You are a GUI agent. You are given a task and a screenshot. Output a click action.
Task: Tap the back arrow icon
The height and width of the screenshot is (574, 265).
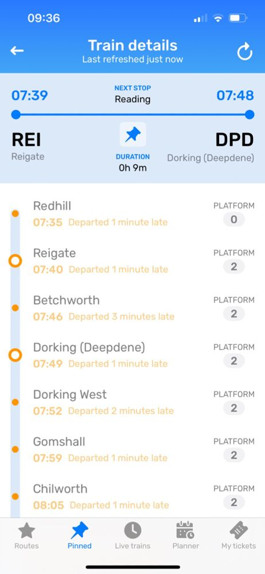point(17,51)
